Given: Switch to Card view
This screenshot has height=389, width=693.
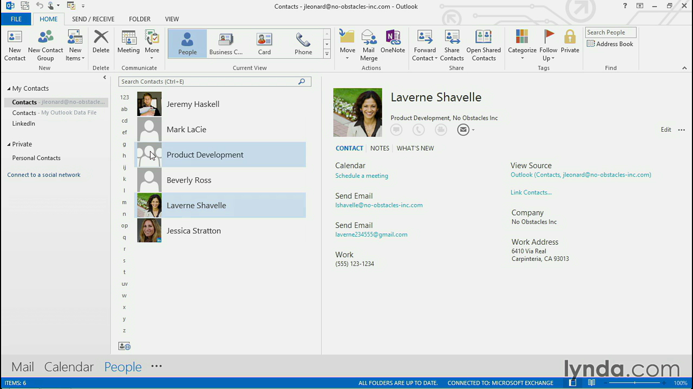Looking at the screenshot, I should (x=264, y=43).
